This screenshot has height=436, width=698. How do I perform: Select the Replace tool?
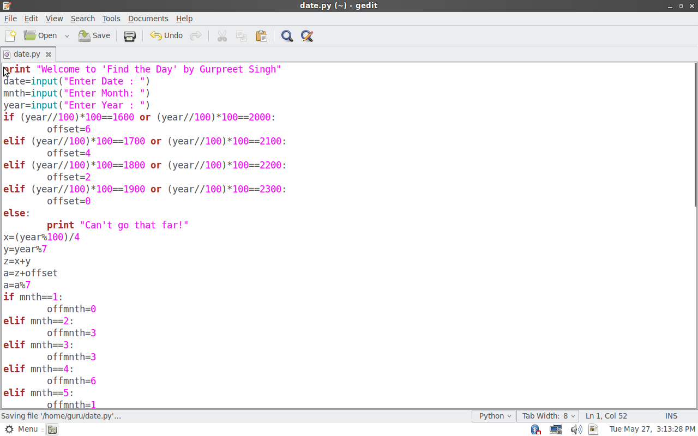(x=306, y=36)
